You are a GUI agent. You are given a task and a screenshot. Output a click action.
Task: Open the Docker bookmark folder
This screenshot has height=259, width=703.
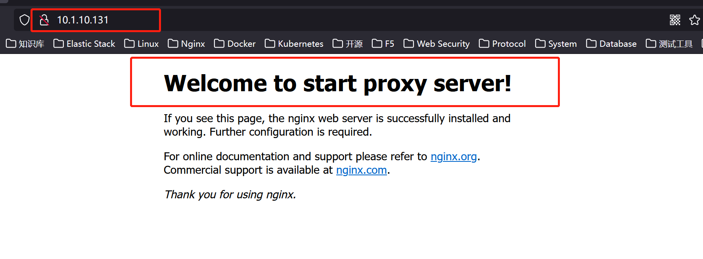235,44
